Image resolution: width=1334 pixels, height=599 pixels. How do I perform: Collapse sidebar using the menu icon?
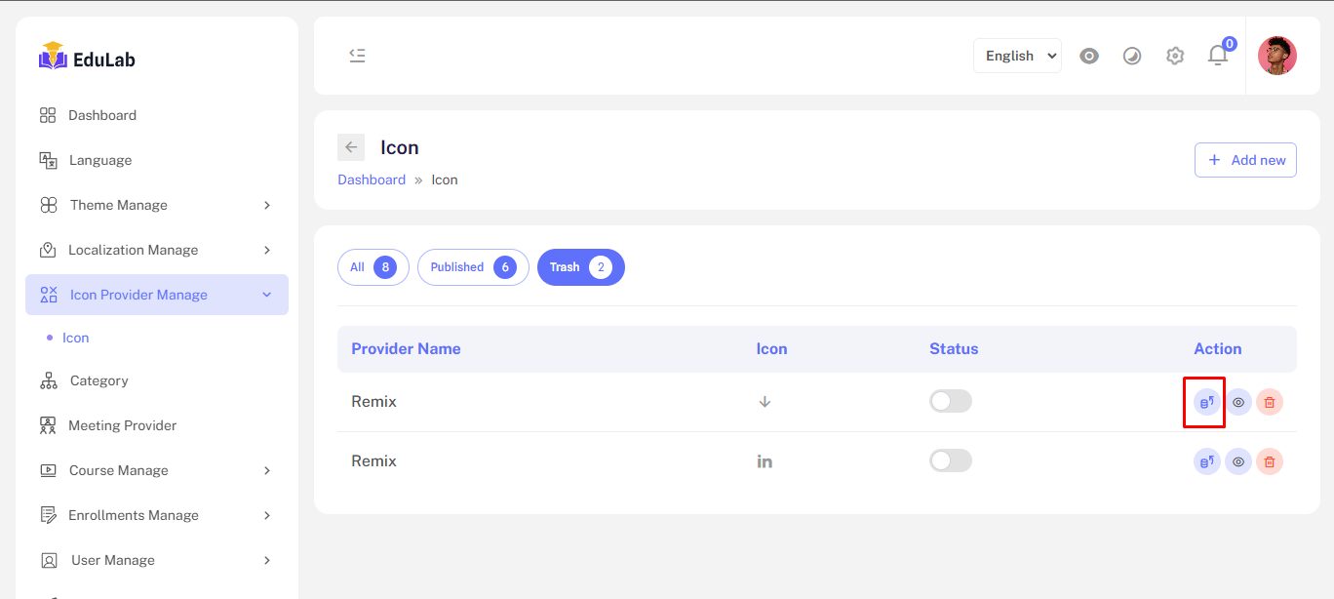357,56
